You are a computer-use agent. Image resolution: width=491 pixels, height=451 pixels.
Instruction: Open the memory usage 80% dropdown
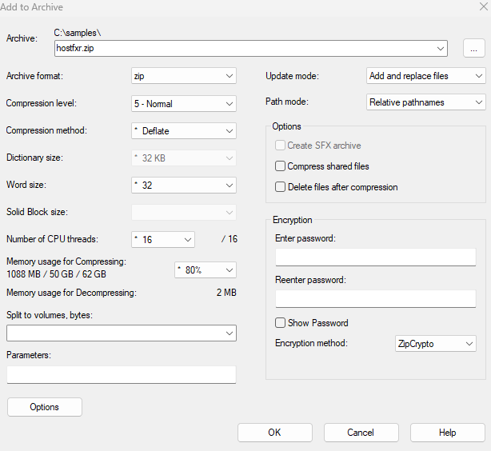click(205, 270)
